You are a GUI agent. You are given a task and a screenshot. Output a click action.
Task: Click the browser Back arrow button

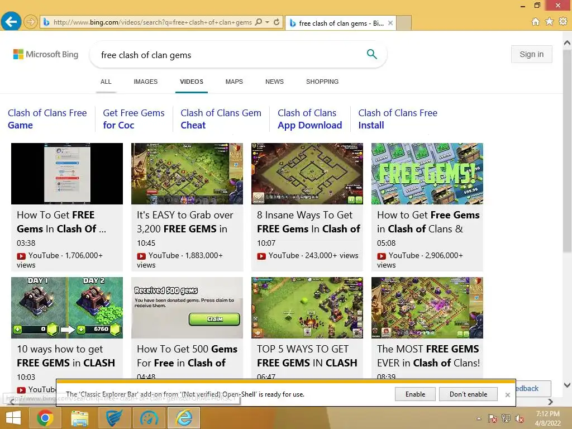[x=11, y=22]
